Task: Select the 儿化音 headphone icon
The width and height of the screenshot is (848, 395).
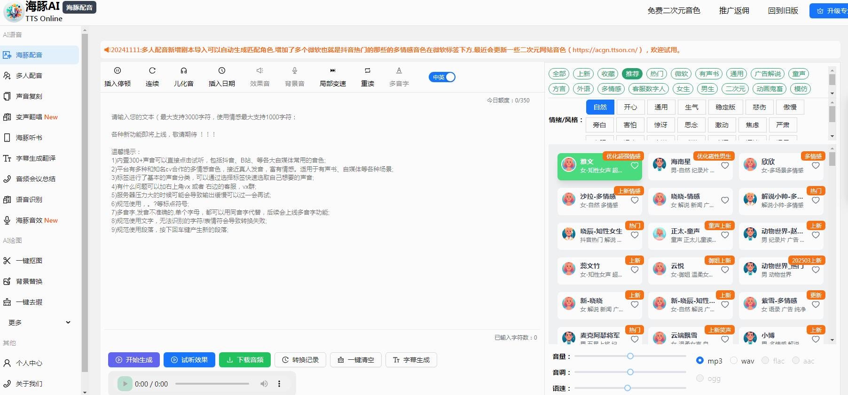Action: click(x=183, y=71)
